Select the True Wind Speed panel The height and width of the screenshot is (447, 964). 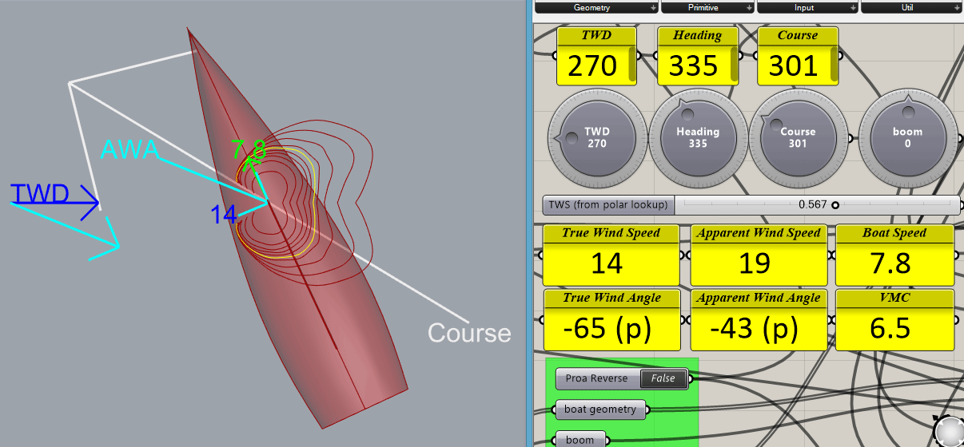point(611,255)
